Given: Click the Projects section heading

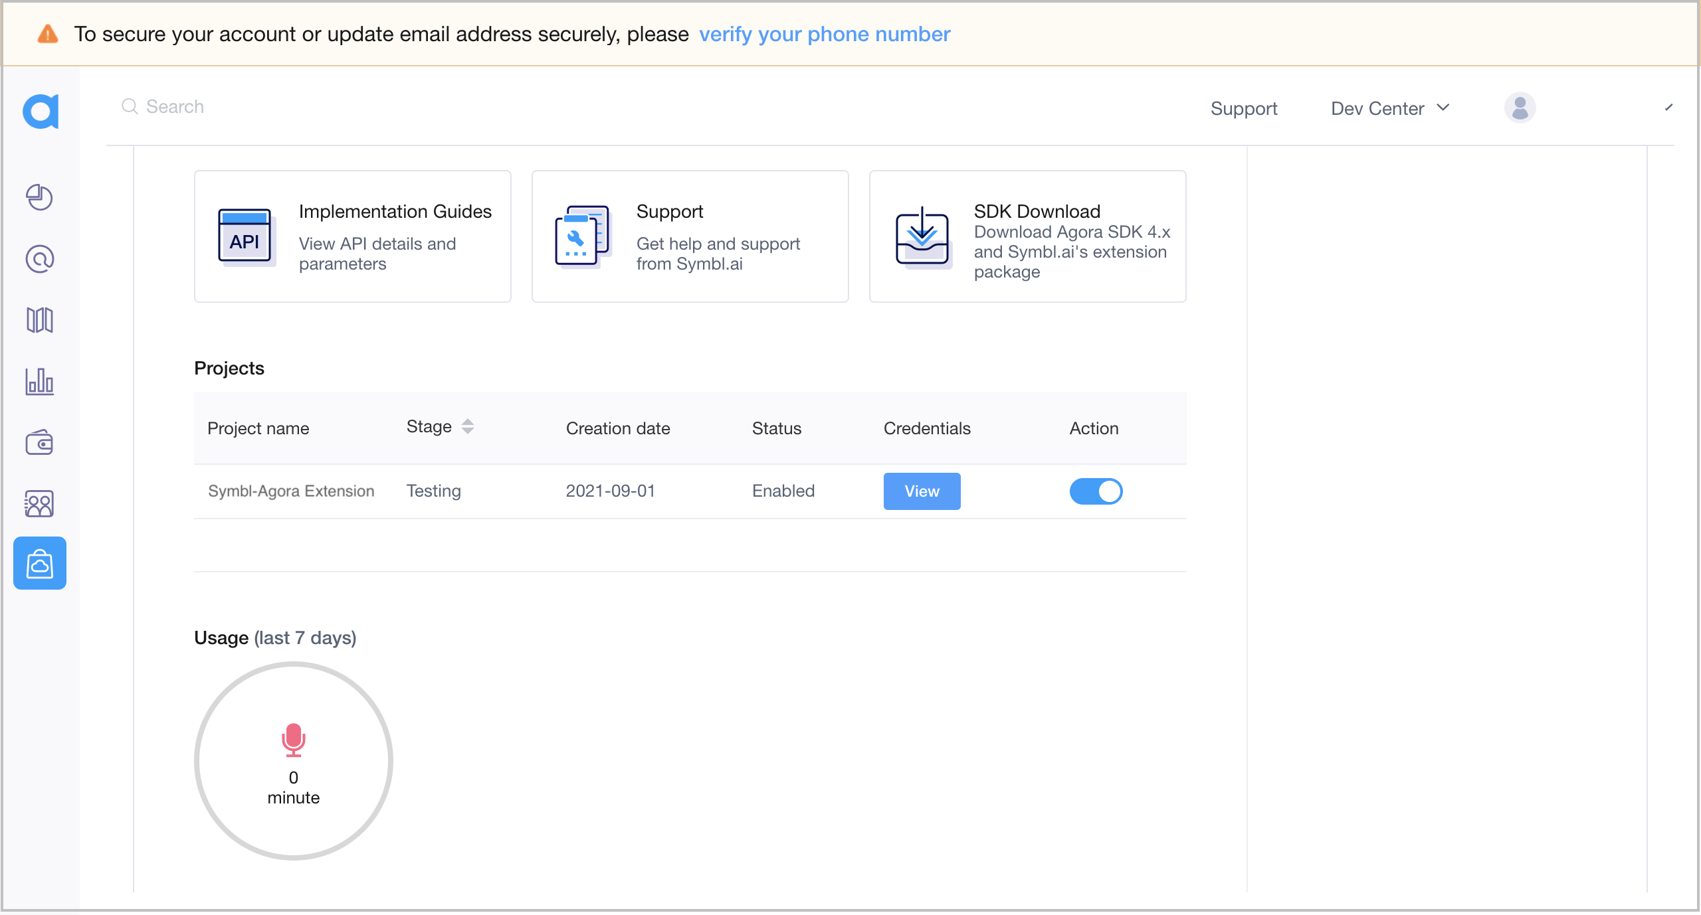Looking at the screenshot, I should [229, 369].
